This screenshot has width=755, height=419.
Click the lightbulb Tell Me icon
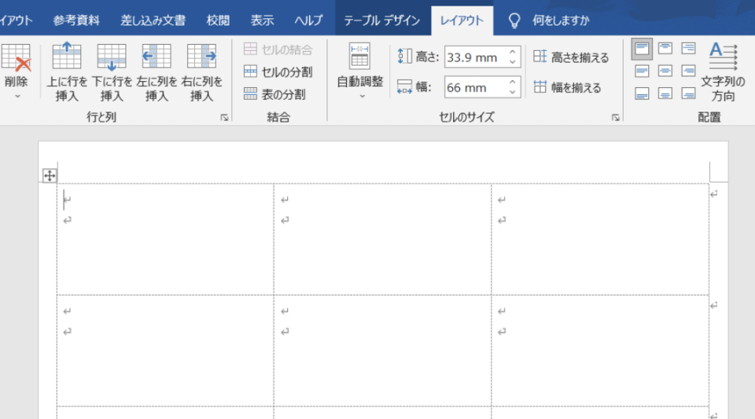514,20
